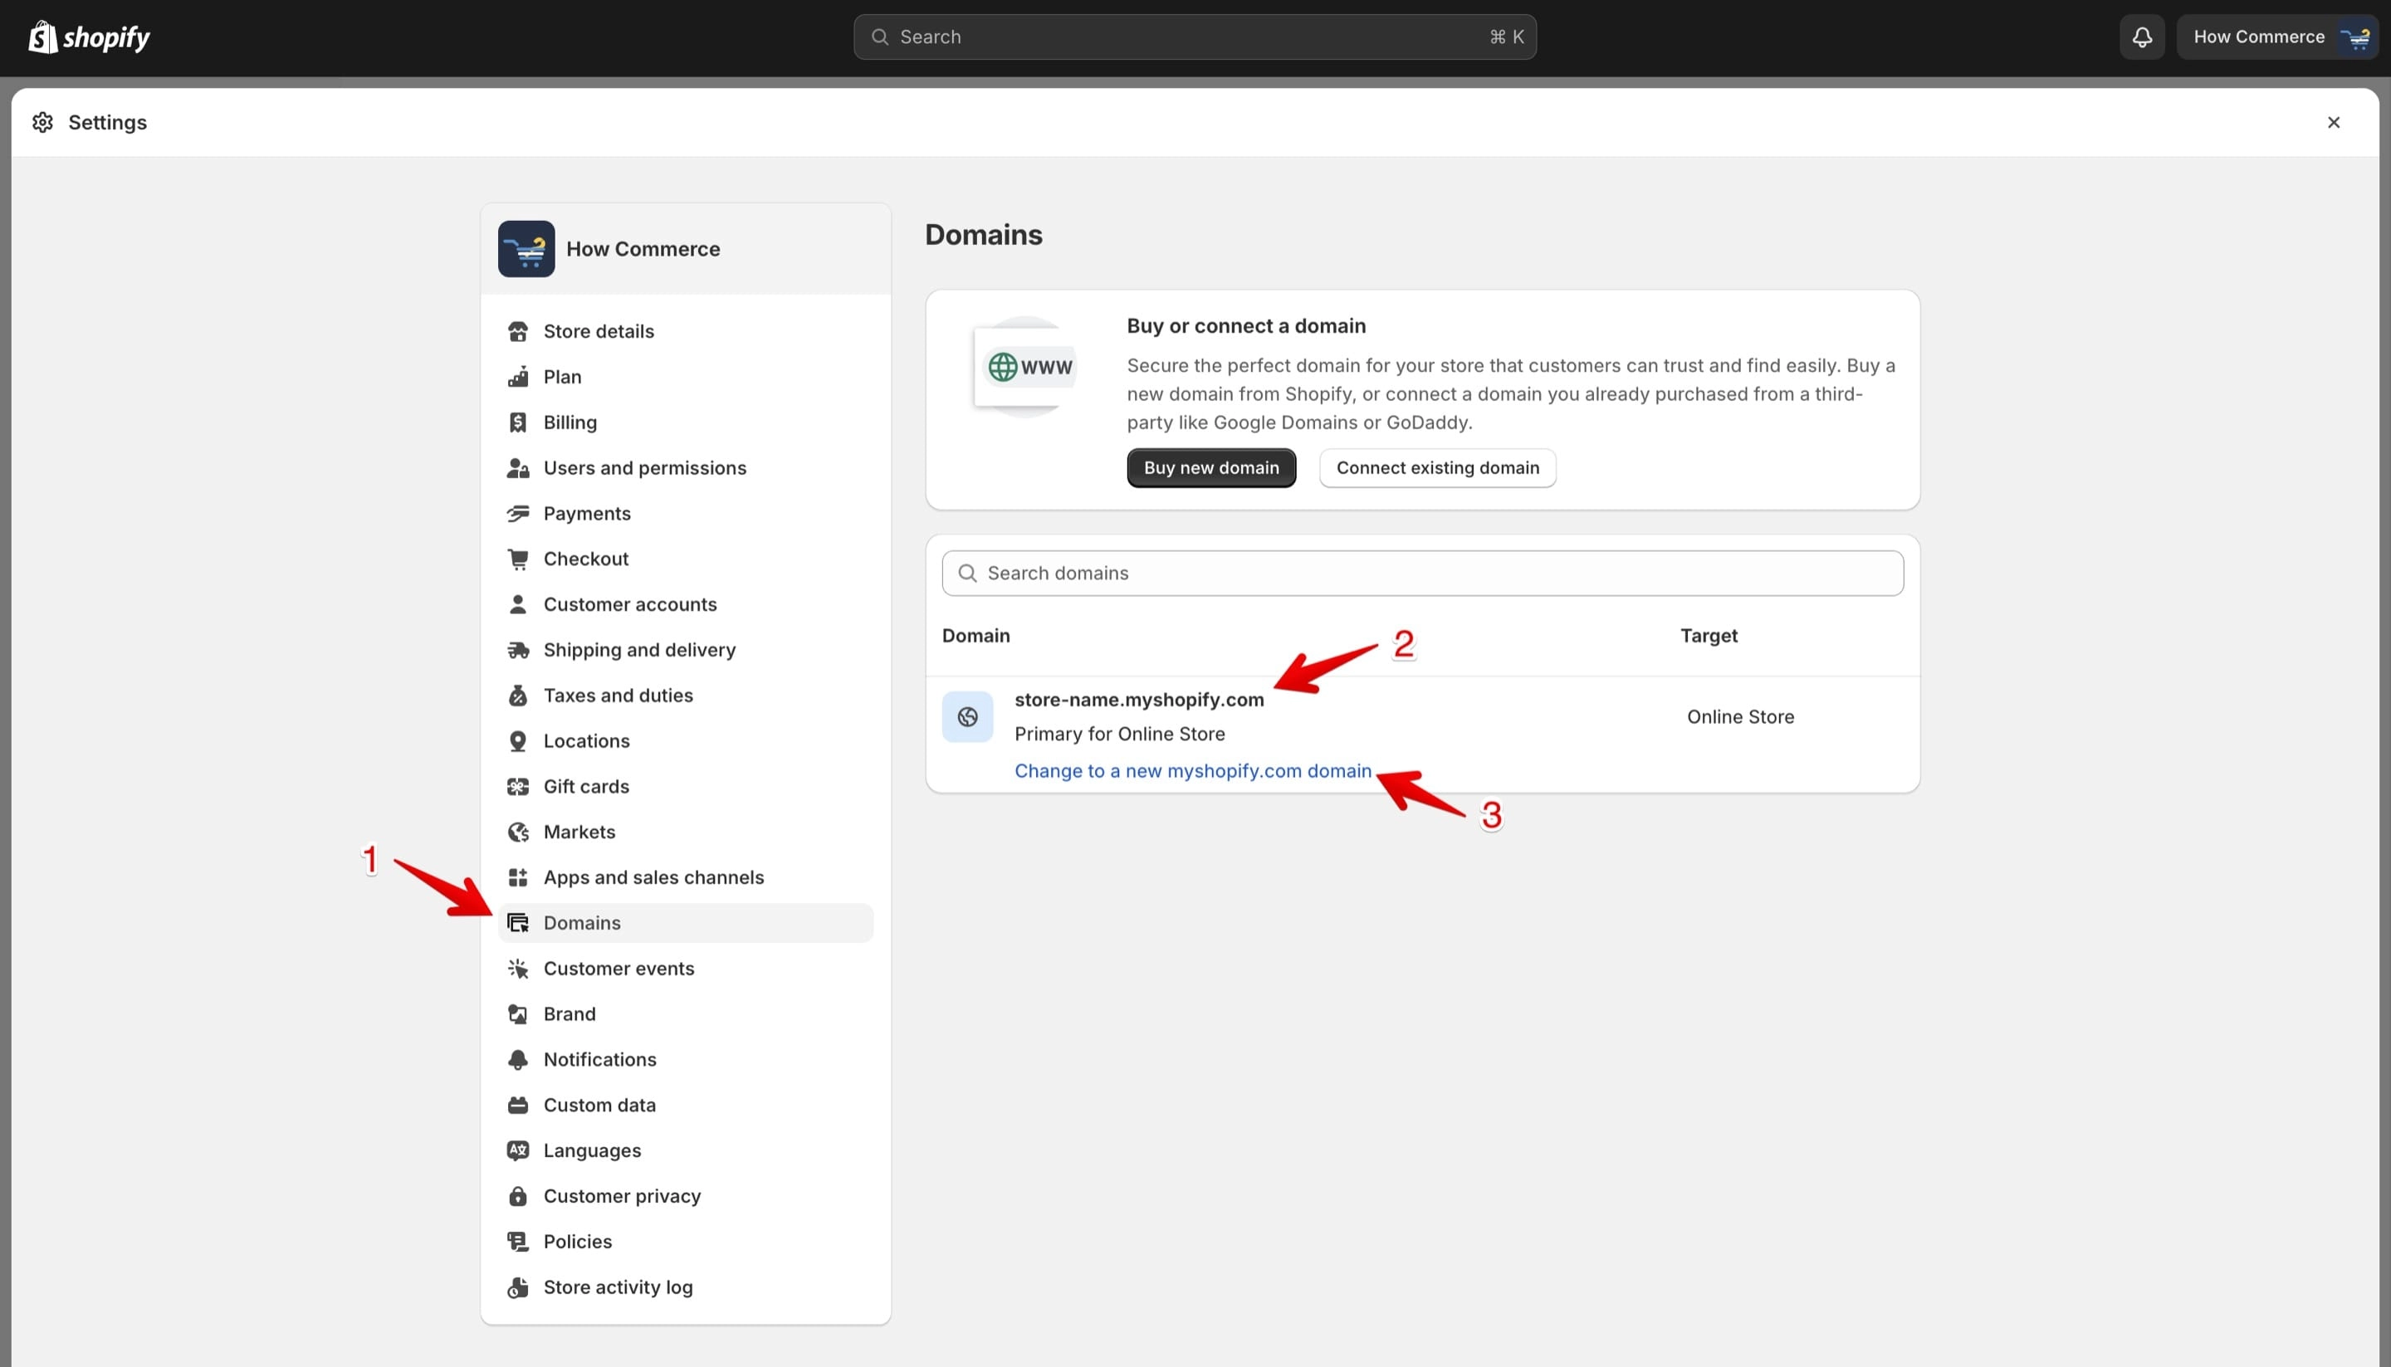This screenshot has width=2391, height=1367.
Task: Open Customer events settings
Action: (686, 969)
